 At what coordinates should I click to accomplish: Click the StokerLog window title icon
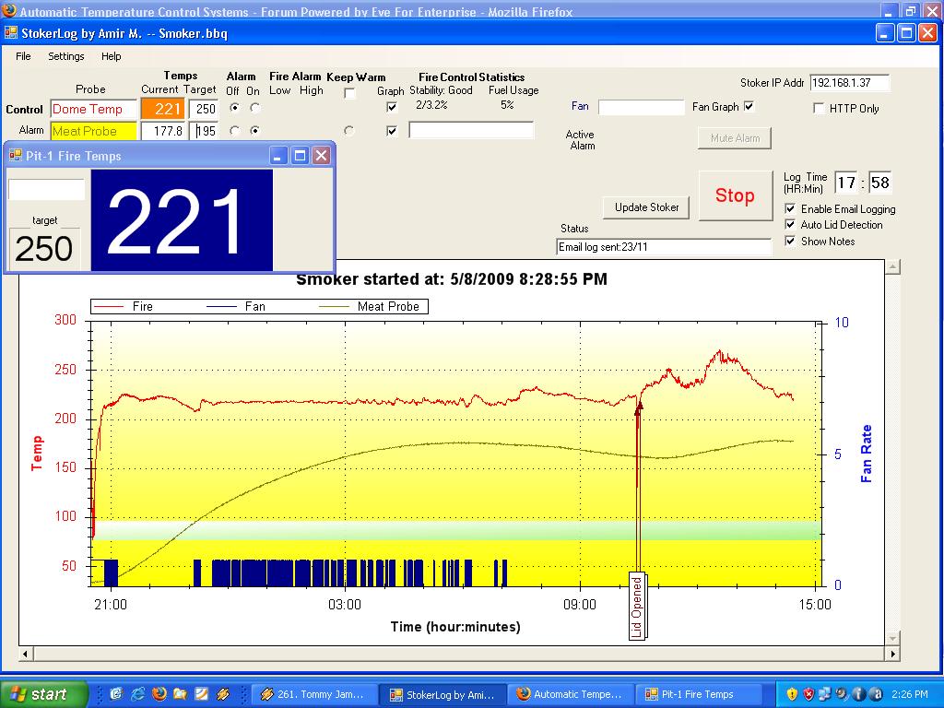tap(11, 33)
